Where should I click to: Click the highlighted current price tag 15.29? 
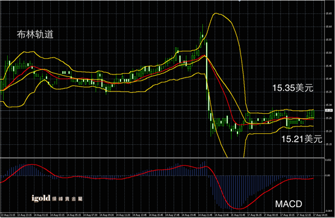pyautogui.click(x=329, y=110)
